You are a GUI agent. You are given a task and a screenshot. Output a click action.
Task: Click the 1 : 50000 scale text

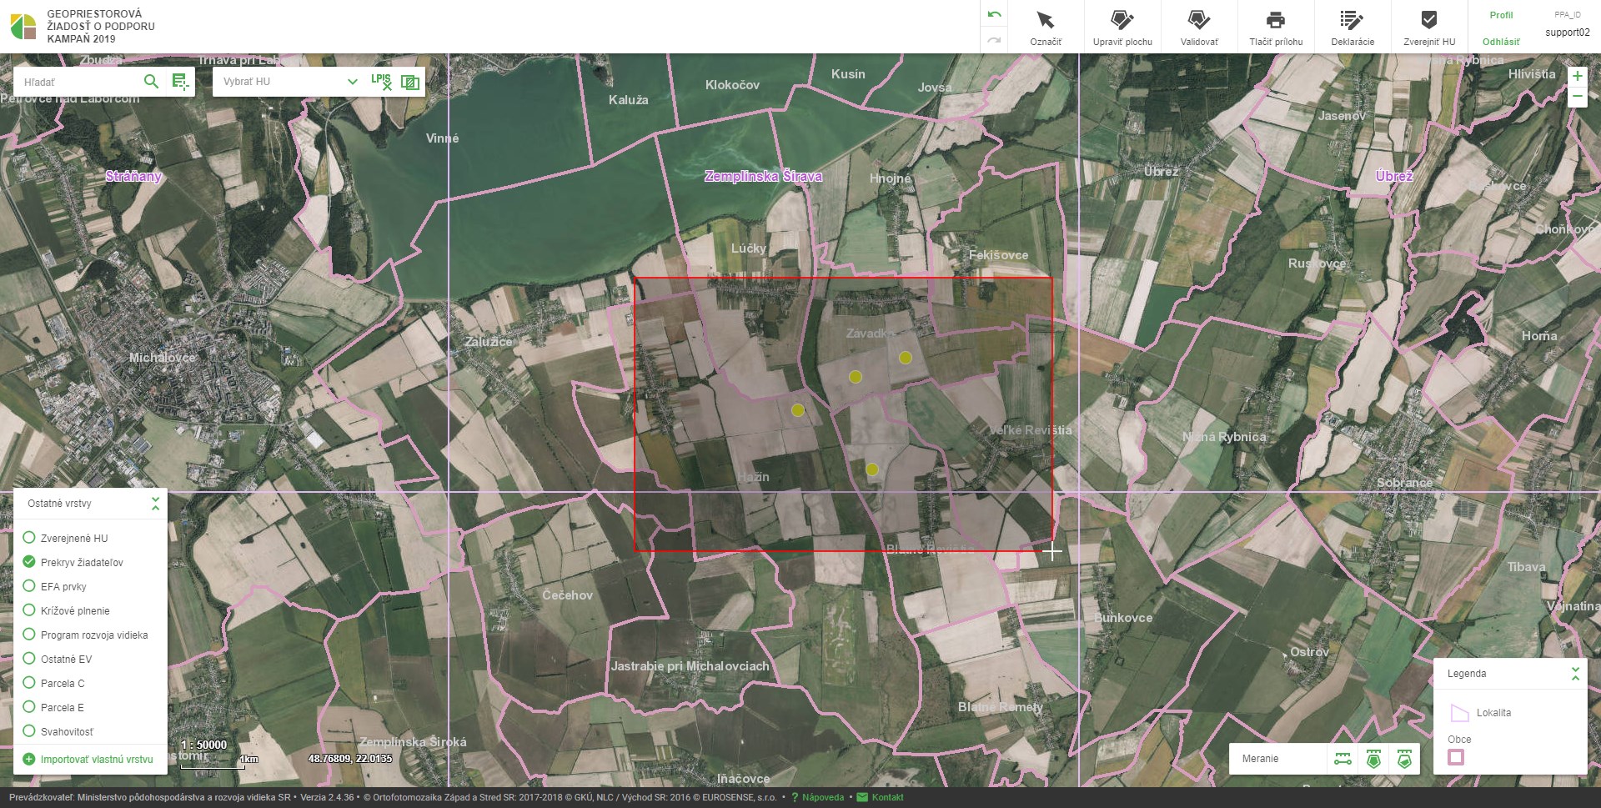[x=203, y=745]
